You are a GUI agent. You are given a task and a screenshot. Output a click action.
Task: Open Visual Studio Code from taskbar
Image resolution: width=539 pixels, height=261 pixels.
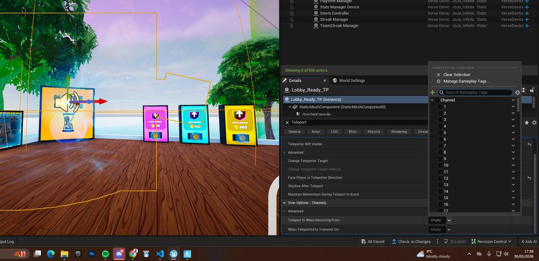point(160,254)
